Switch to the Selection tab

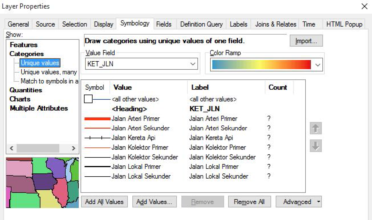tap(75, 24)
